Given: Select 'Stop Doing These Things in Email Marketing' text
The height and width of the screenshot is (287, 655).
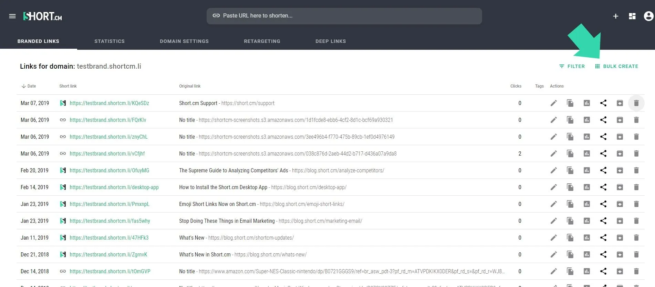Looking at the screenshot, I should point(227,221).
